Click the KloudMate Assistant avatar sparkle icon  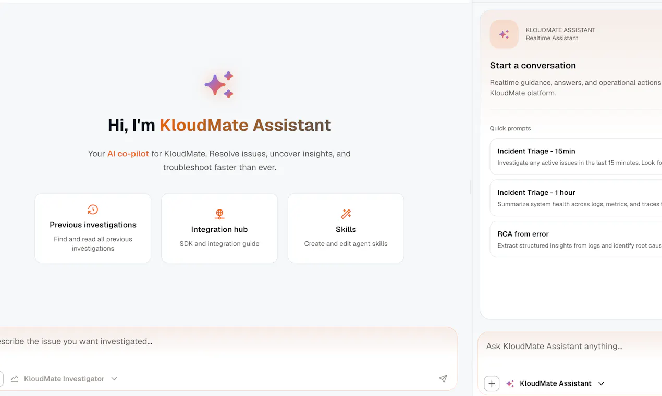pos(504,34)
